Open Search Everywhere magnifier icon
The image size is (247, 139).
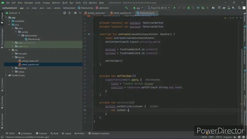coord(239,8)
